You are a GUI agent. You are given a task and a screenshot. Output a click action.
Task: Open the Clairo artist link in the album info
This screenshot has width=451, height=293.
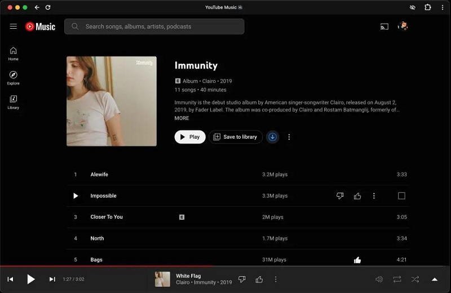click(209, 81)
